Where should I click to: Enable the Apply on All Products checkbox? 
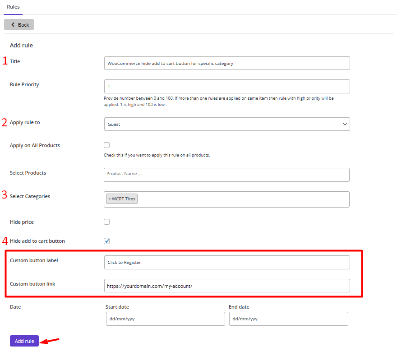click(x=106, y=145)
